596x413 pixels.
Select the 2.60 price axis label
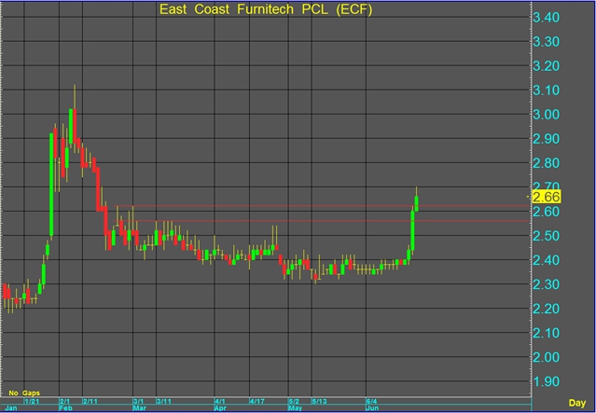coord(546,212)
